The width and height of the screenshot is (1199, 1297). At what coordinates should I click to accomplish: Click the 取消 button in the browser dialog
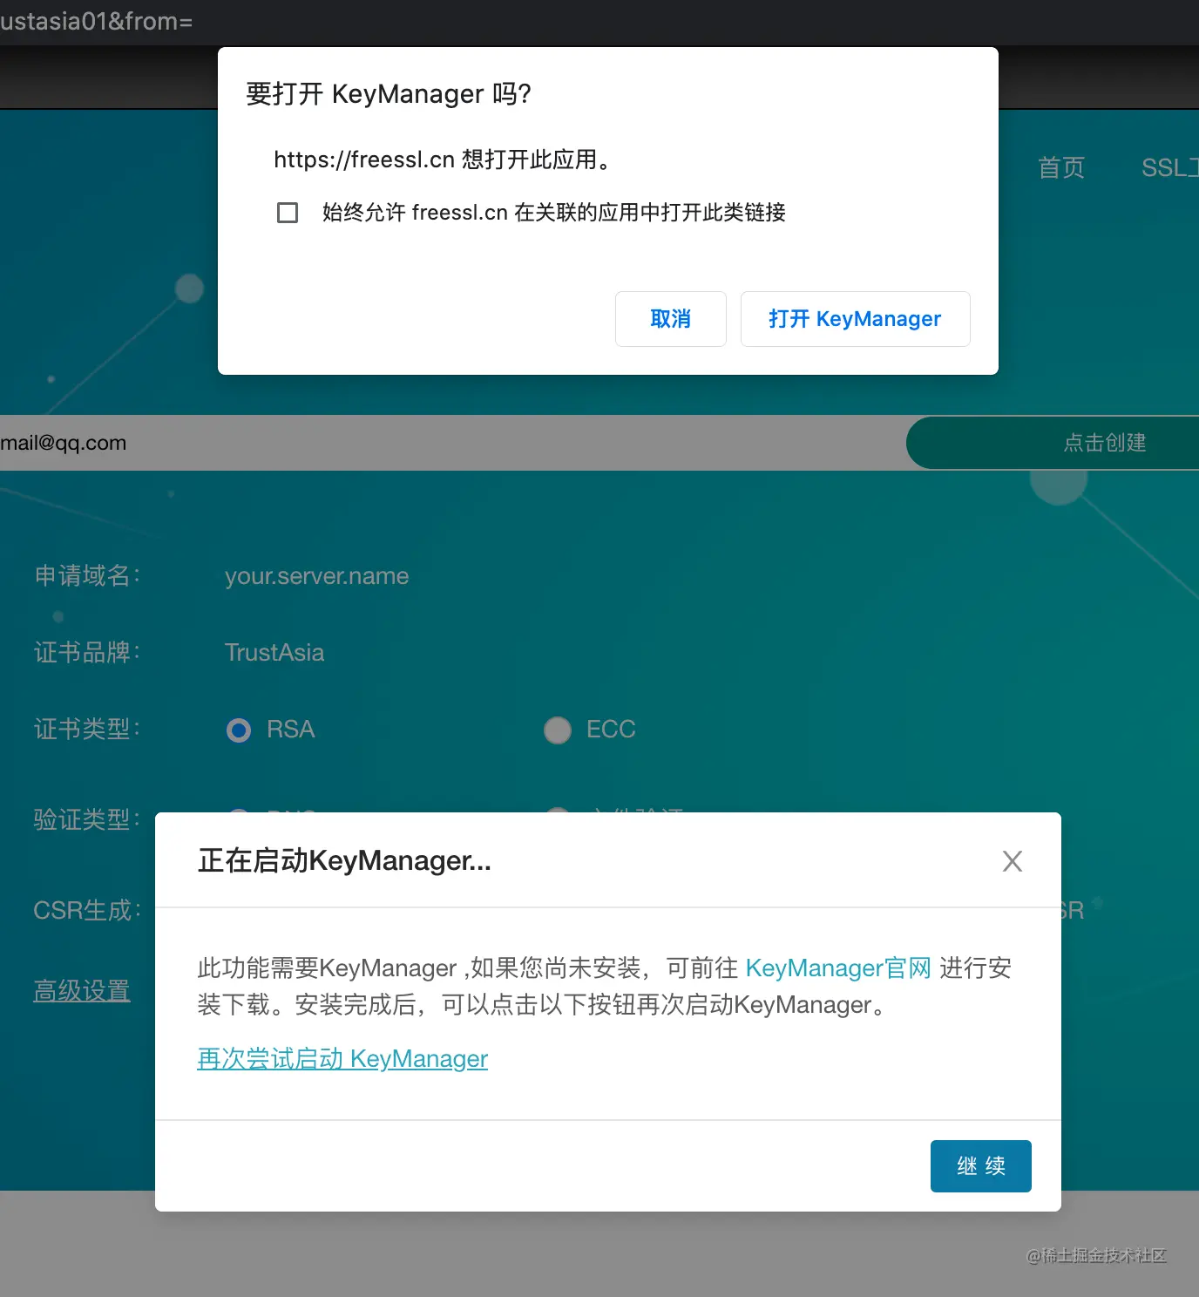671,319
